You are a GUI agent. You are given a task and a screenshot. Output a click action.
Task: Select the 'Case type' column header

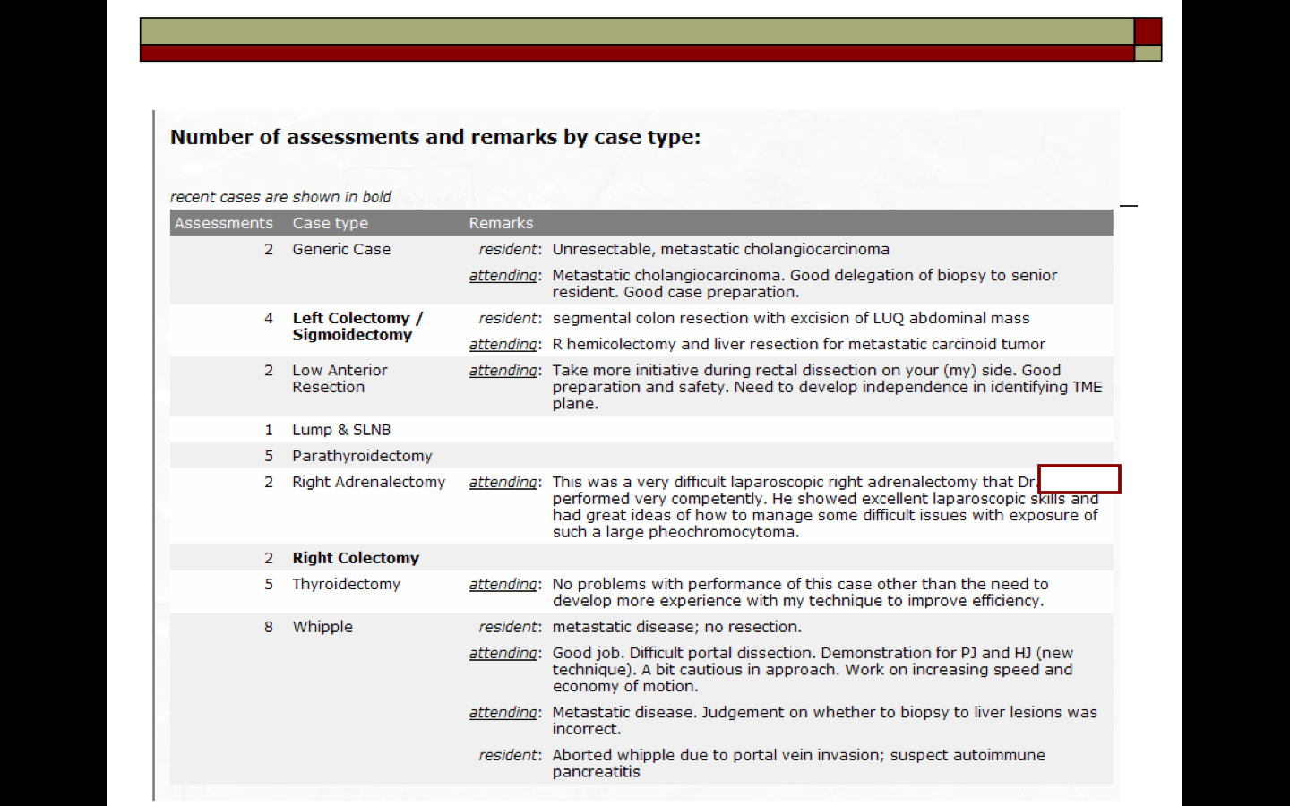[x=330, y=223]
